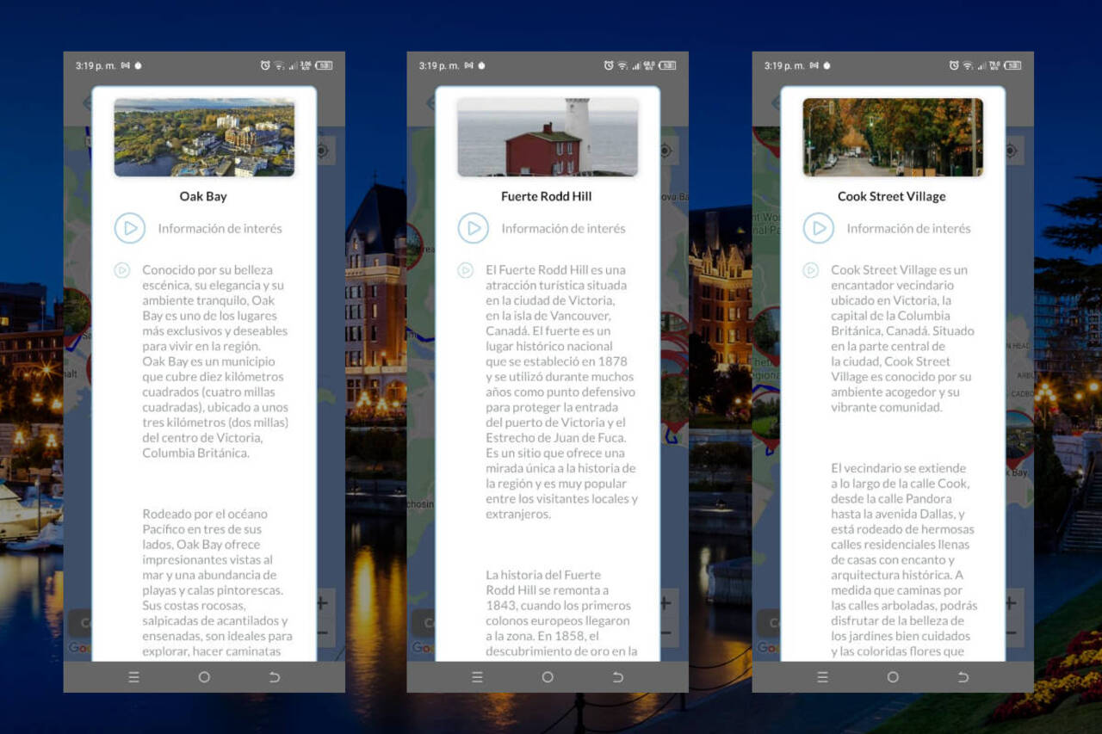The width and height of the screenshot is (1102, 734).
Task: Tap small play icon beside Fuerte Rodd Hill paragraph
Action: (466, 270)
